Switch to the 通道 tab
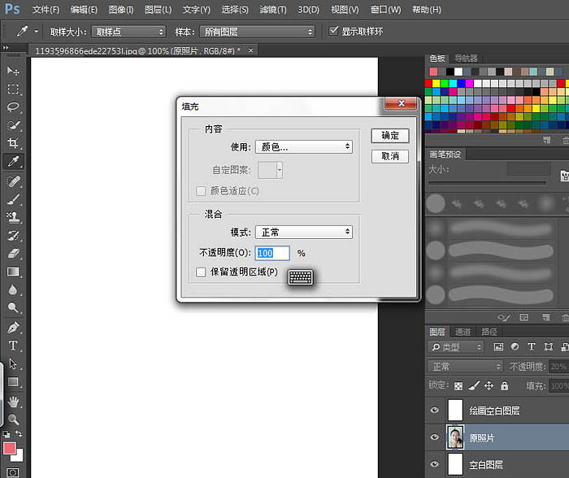569x478 pixels. 463,332
